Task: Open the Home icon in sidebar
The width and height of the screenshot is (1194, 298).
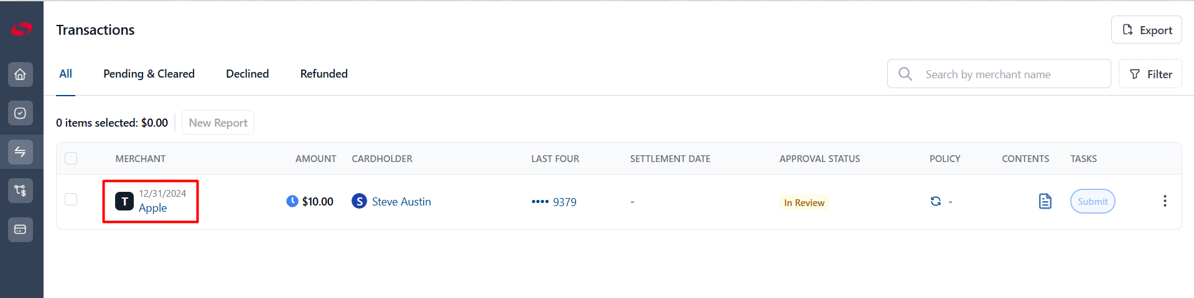Action: [x=21, y=74]
